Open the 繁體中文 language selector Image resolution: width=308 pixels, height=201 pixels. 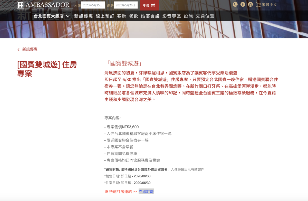click(x=269, y=5)
